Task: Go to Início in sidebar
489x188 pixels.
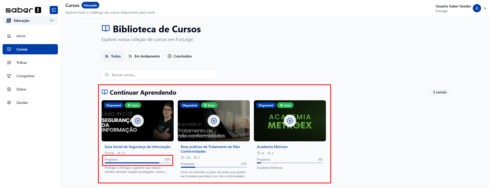Action: 21,36
